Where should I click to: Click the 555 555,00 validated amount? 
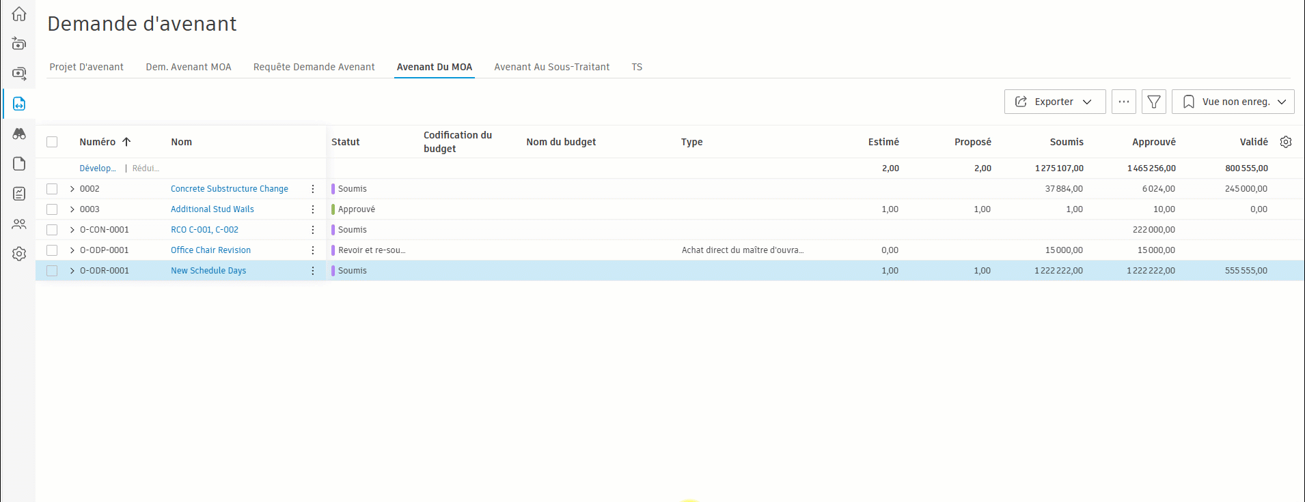(1246, 271)
